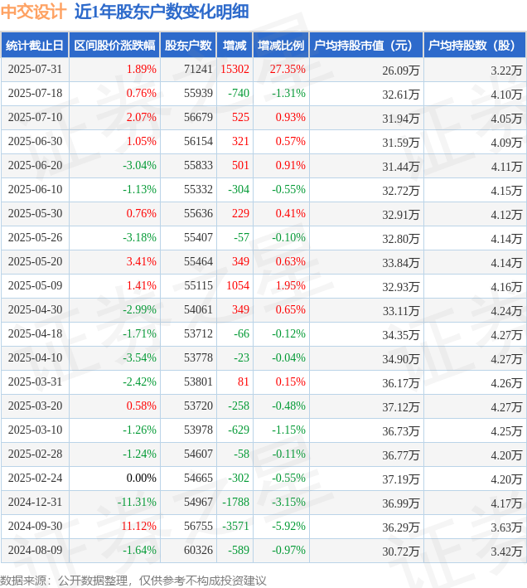Click the 3.63万 average shares cell
The height and width of the screenshot is (588, 527).
pyautogui.click(x=506, y=527)
